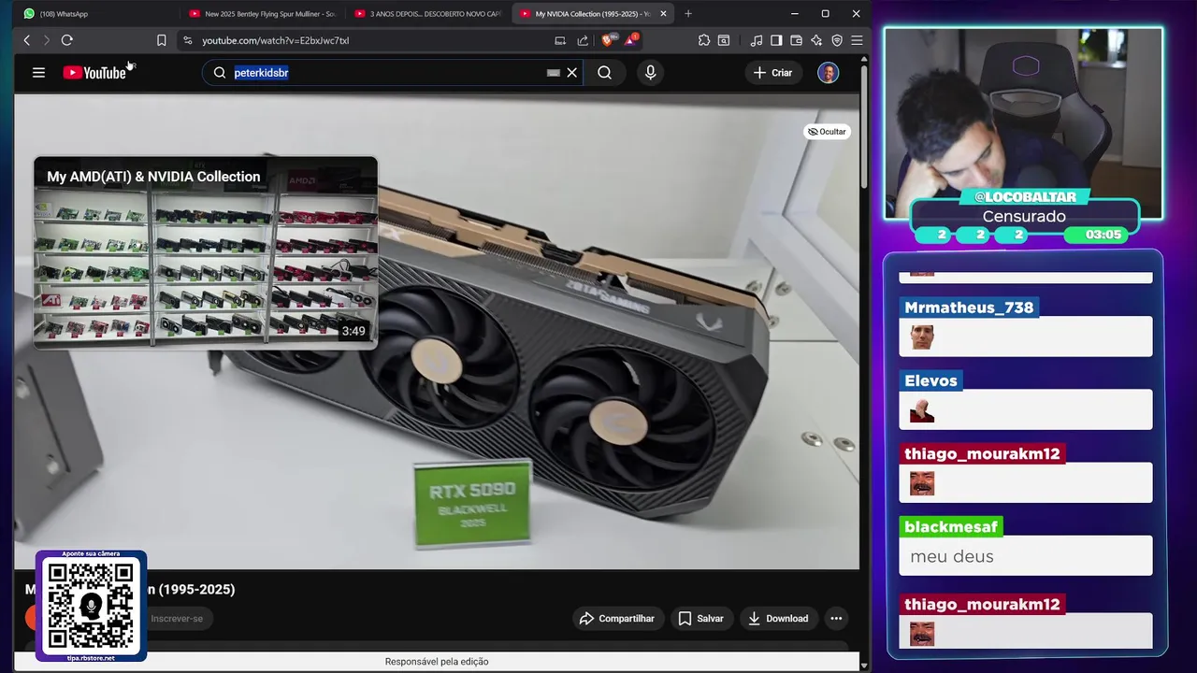This screenshot has width=1197, height=673.
Task: Open on-screen keyboard icon in search box
Action: [x=554, y=72]
